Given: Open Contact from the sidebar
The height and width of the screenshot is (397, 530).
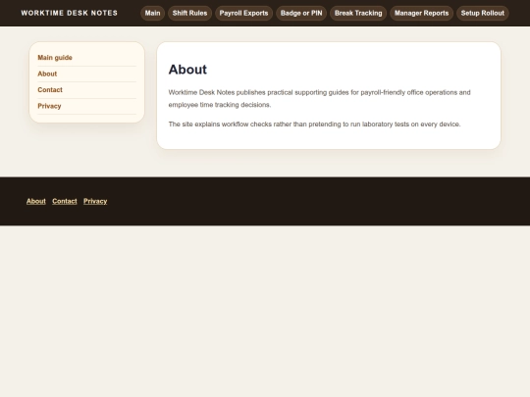Looking at the screenshot, I should coord(50,90).
